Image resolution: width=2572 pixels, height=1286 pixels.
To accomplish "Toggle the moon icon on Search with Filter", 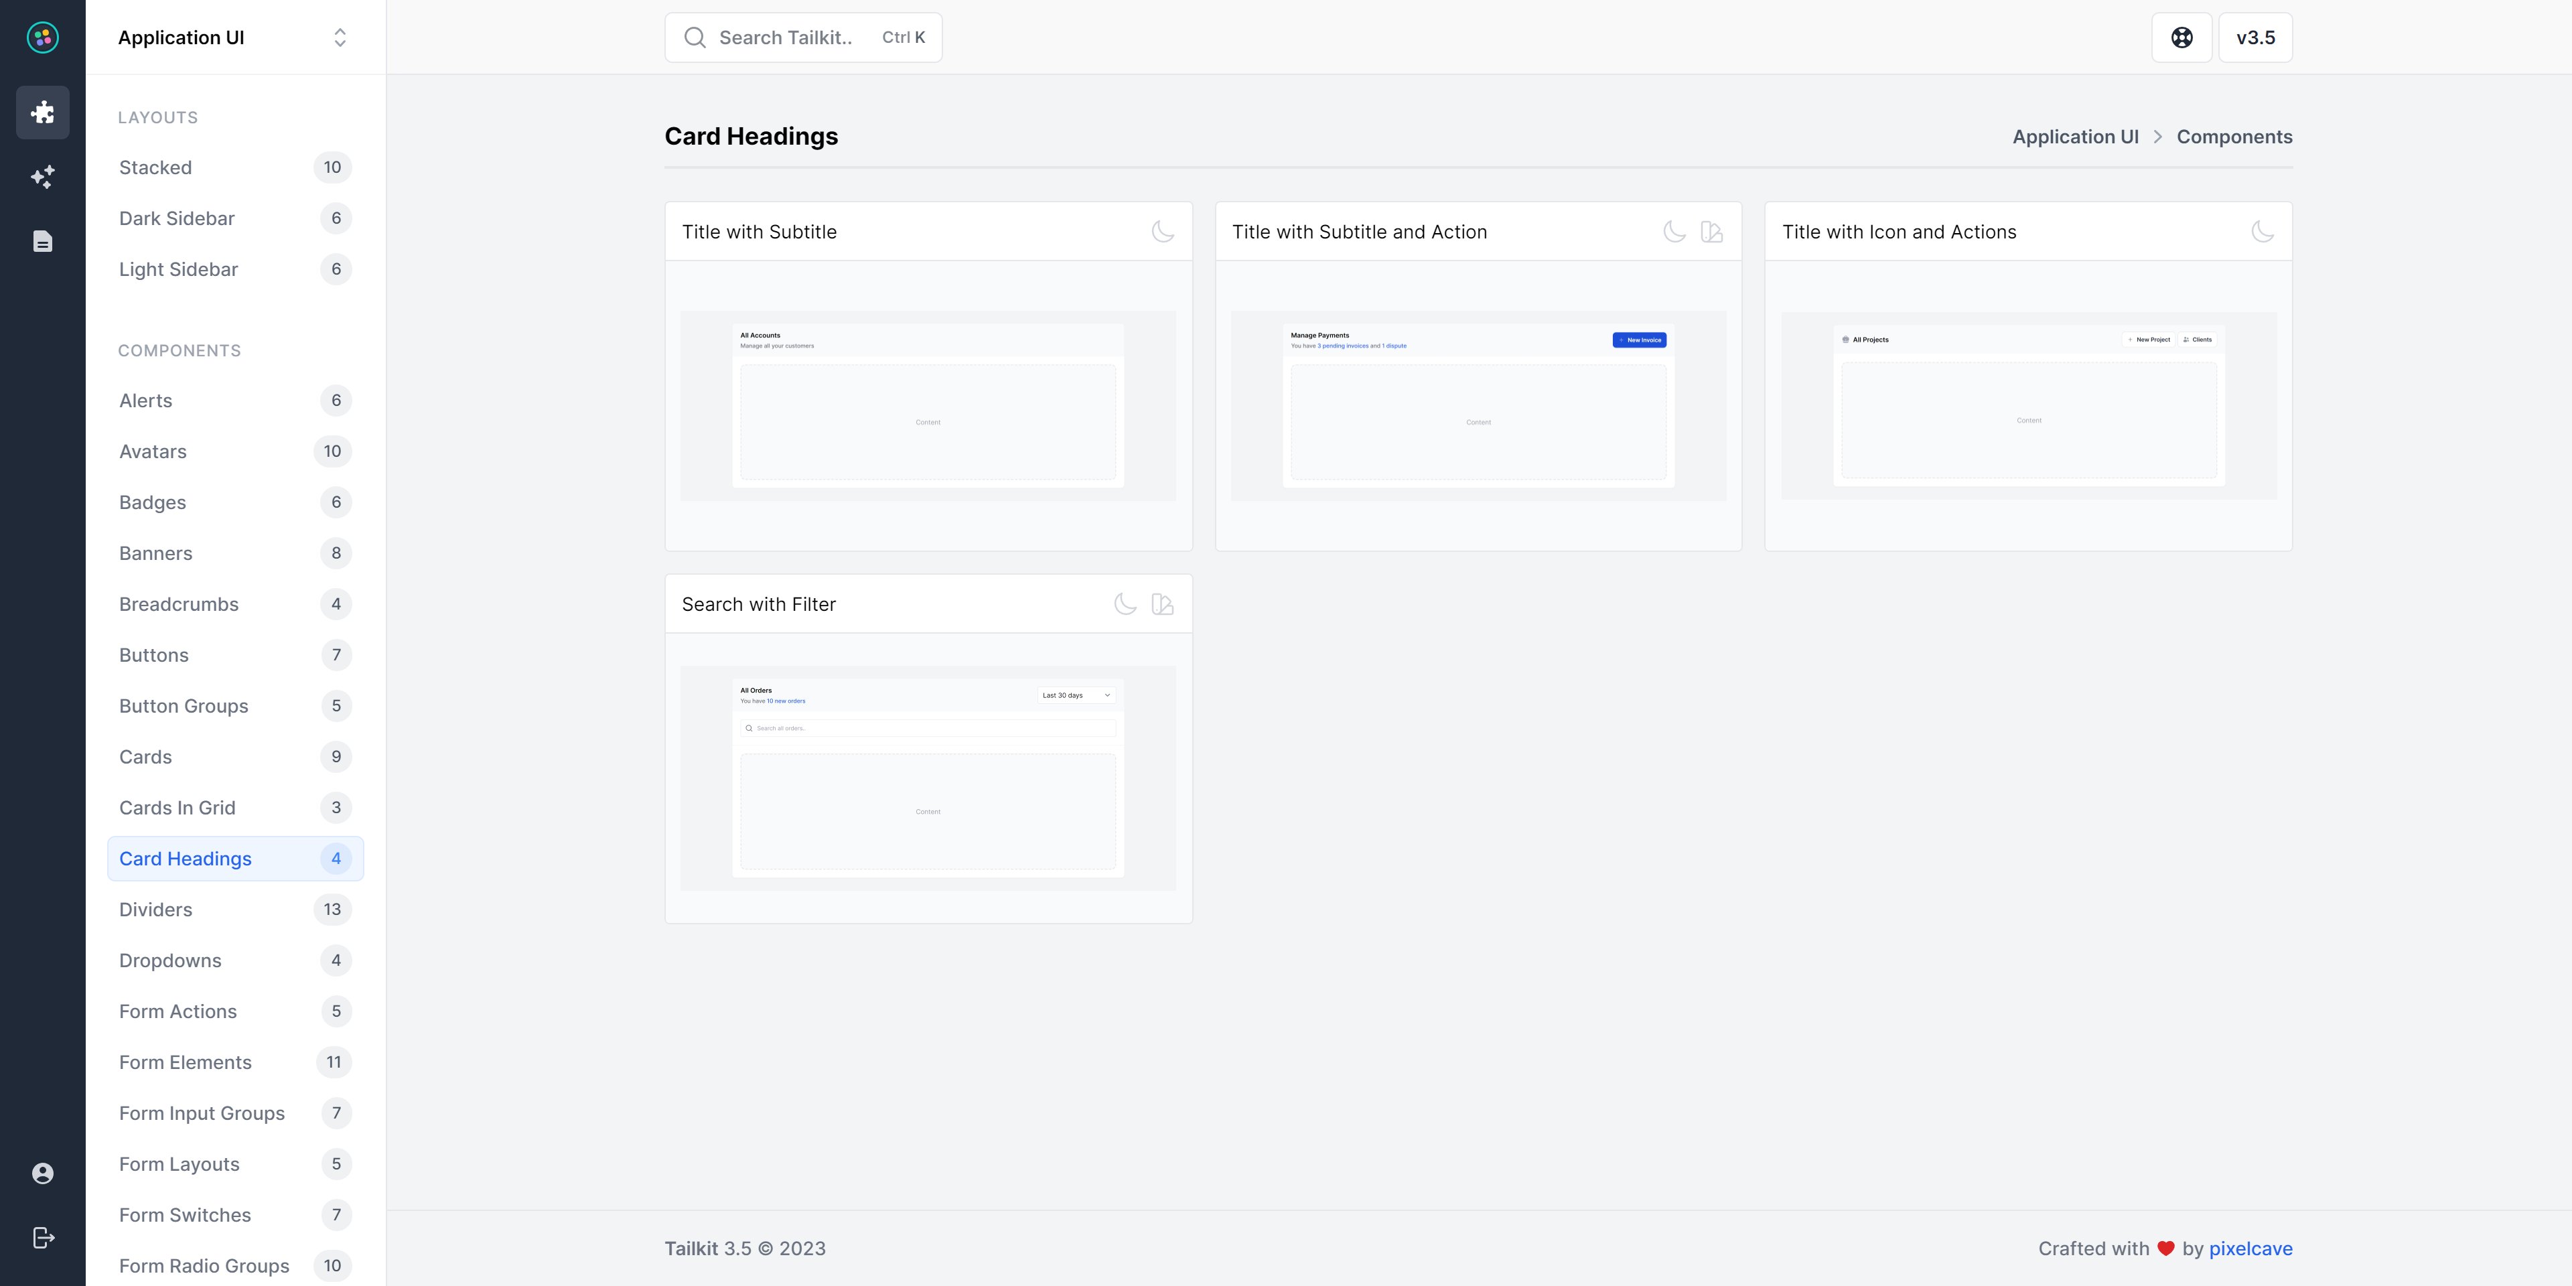I will tap(1125, 604).
